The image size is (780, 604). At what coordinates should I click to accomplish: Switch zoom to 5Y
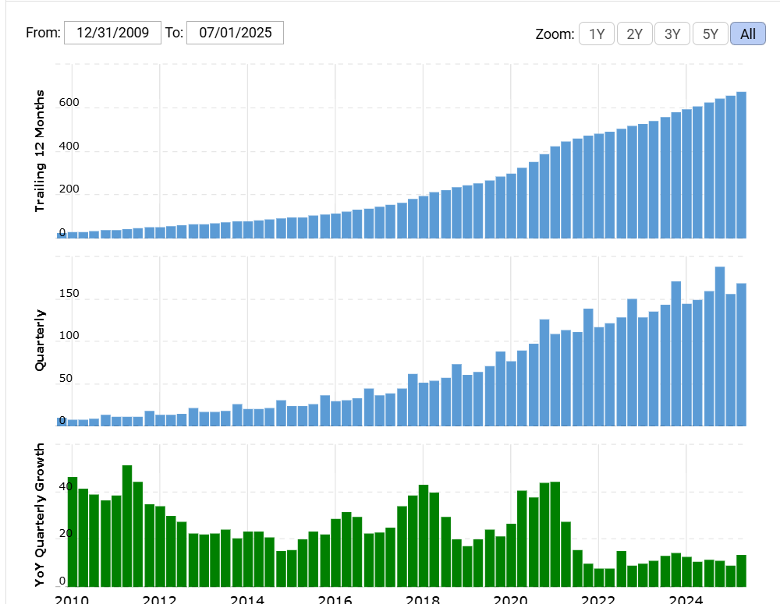(x=711, y=34)
